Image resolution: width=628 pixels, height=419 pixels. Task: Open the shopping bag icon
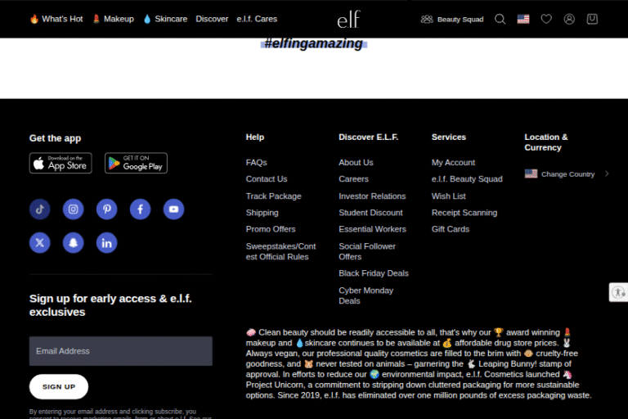[x=592, y=19]
